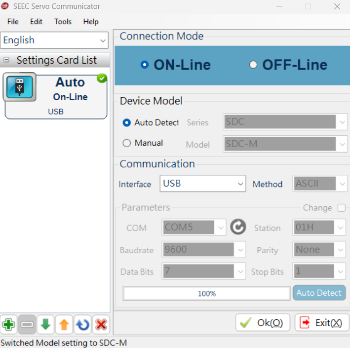Click the Exit button

pos(322,323)
